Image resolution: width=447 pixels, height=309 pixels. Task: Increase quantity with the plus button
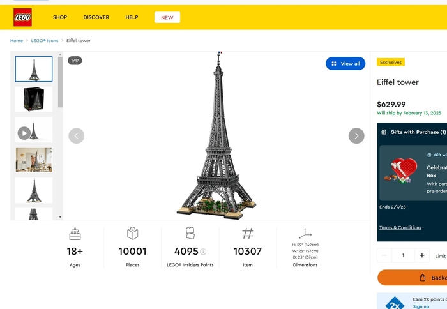(421, 255)
